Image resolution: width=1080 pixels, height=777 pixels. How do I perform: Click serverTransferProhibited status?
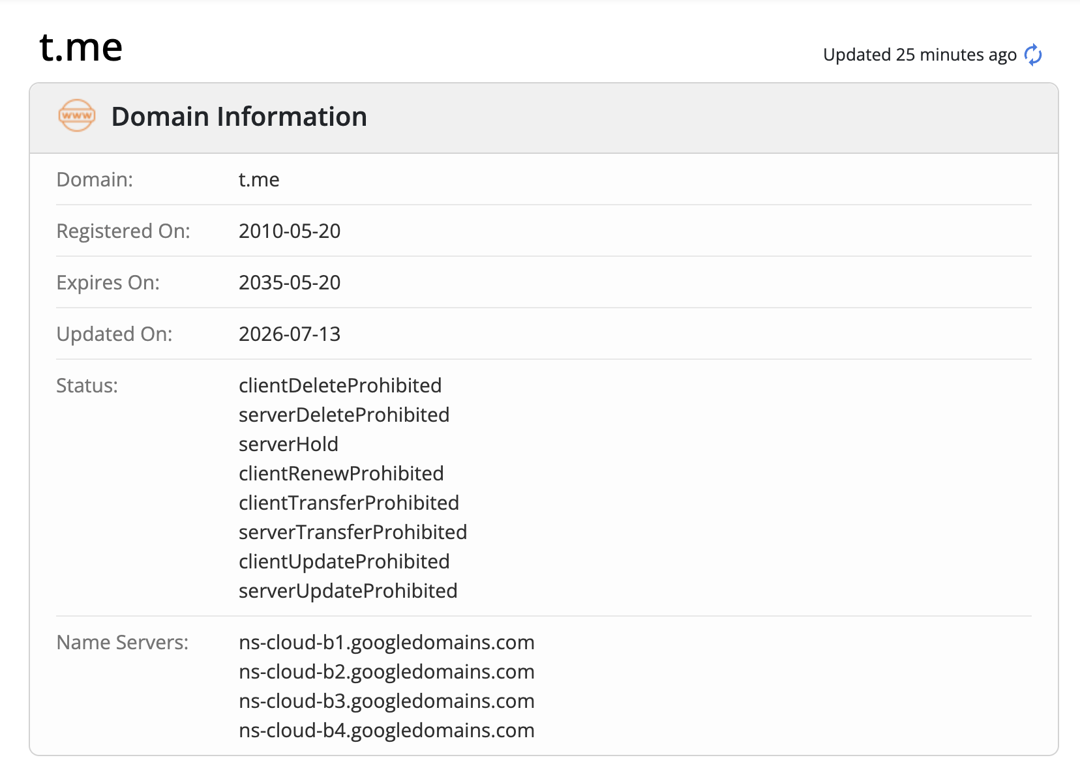pyautogui.click(x=353, y=532)
